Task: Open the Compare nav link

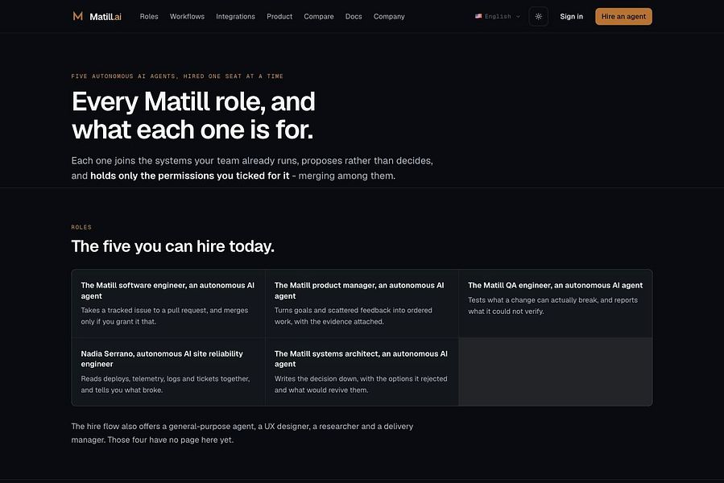Action: [x=319, y=17]
